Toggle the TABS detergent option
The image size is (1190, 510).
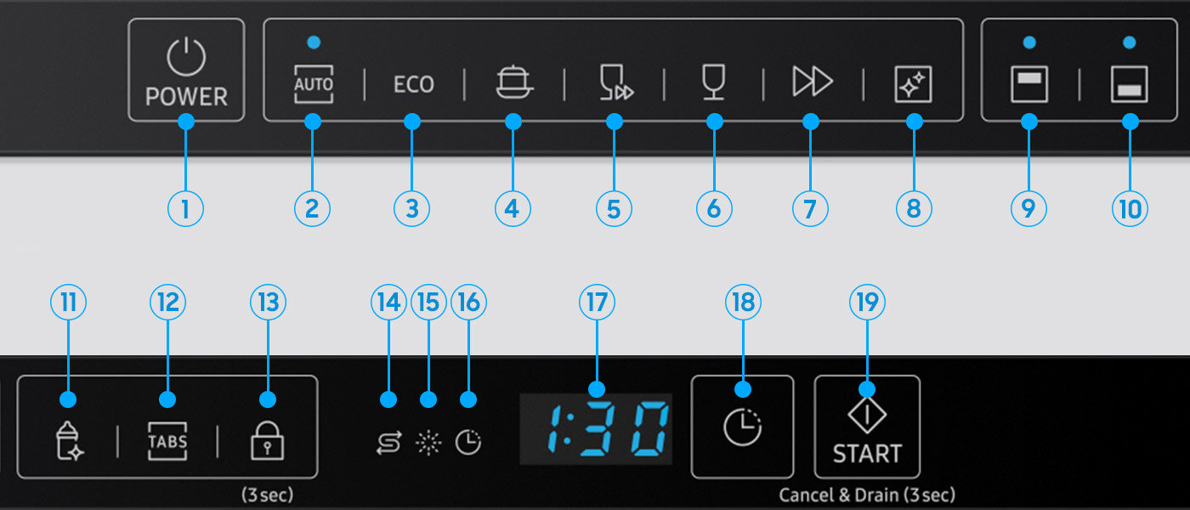pyautogui.click(x=167, y=441)
